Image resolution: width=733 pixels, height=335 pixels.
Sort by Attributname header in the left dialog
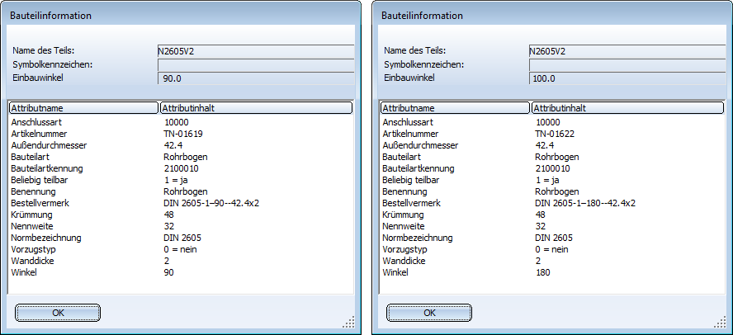pyautogui.click(x=83, y=108)
